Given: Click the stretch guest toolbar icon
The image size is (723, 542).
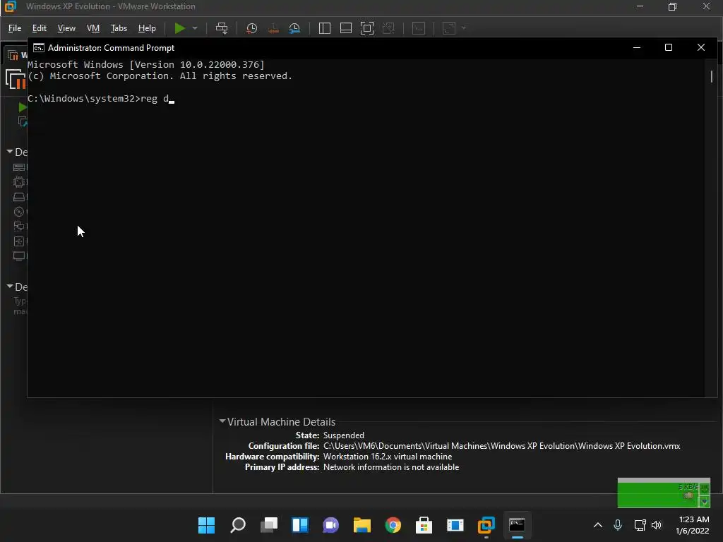Looking at the screenshot, I should [449, 28].
